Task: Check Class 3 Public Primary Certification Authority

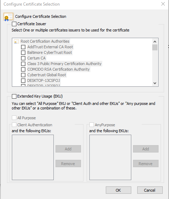Action: (23, 64)
